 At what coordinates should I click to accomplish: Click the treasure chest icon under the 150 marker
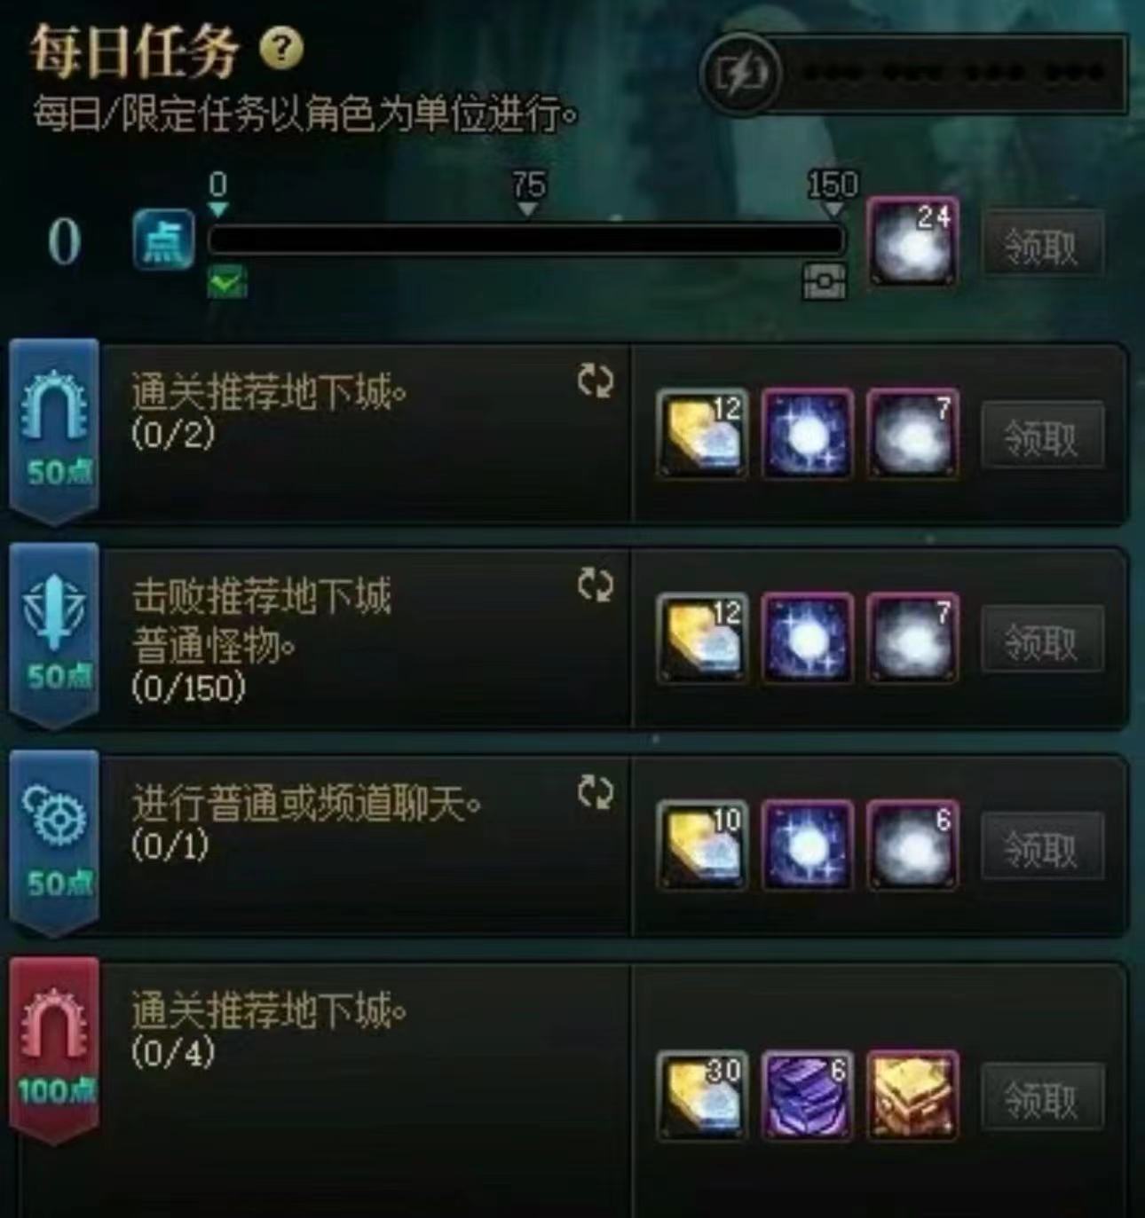tap(825, 282)
